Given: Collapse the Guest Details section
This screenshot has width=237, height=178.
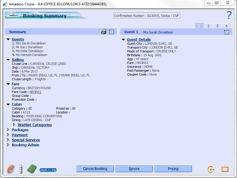Looking at the screenshot, I should (123, 40).
